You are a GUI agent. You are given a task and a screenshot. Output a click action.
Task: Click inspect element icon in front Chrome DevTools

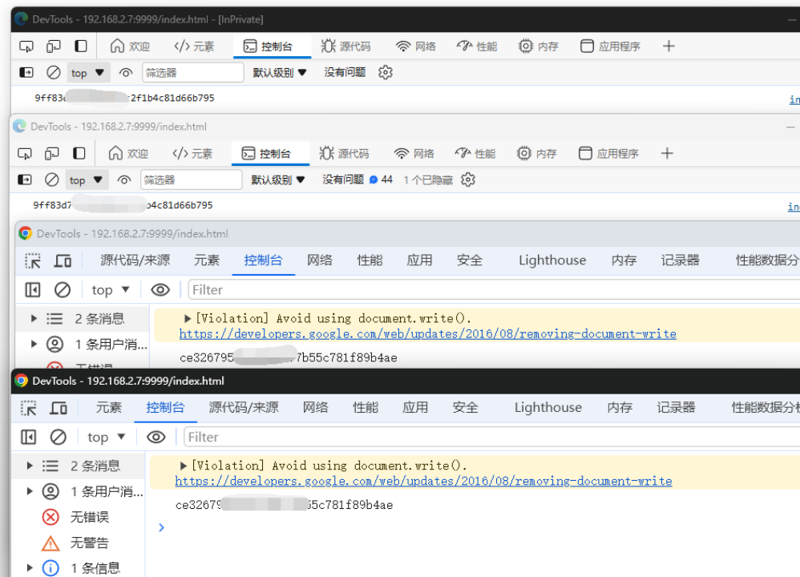[x=29, y=408]
